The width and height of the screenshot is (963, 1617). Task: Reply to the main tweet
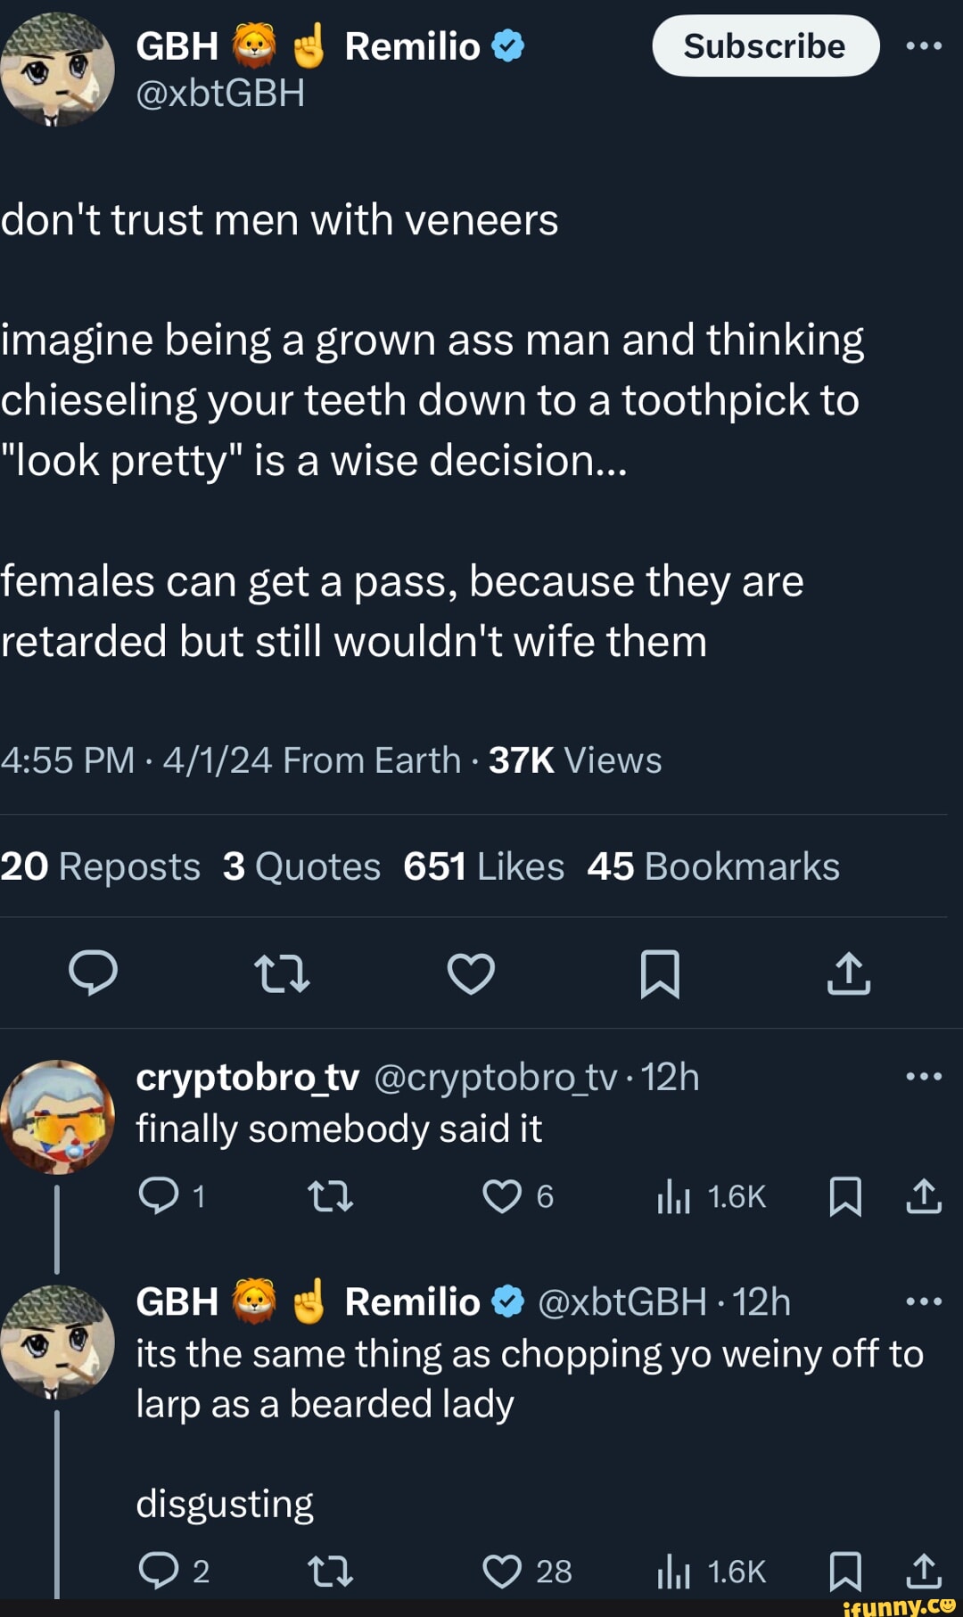pyautogui.click(x=93, y=974)
